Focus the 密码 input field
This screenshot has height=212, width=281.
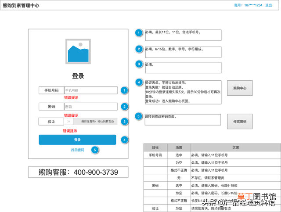[91, 107]
